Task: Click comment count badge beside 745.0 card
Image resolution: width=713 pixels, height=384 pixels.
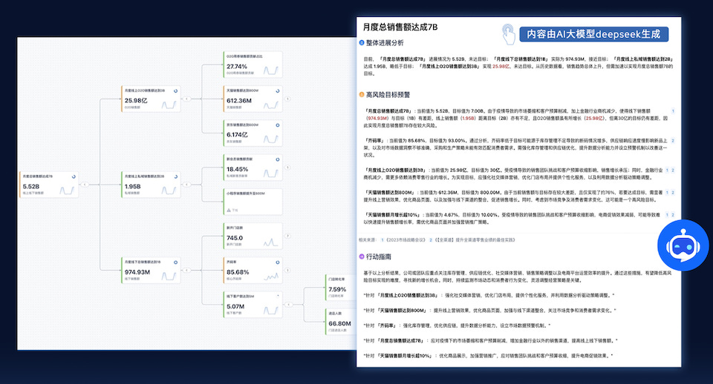Action: [x=287, y=236]
